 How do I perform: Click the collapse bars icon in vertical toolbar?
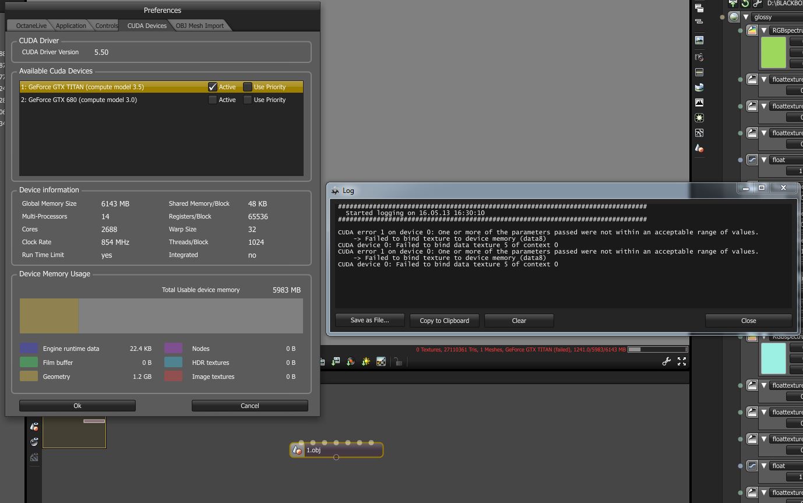(x=699, y=22)
